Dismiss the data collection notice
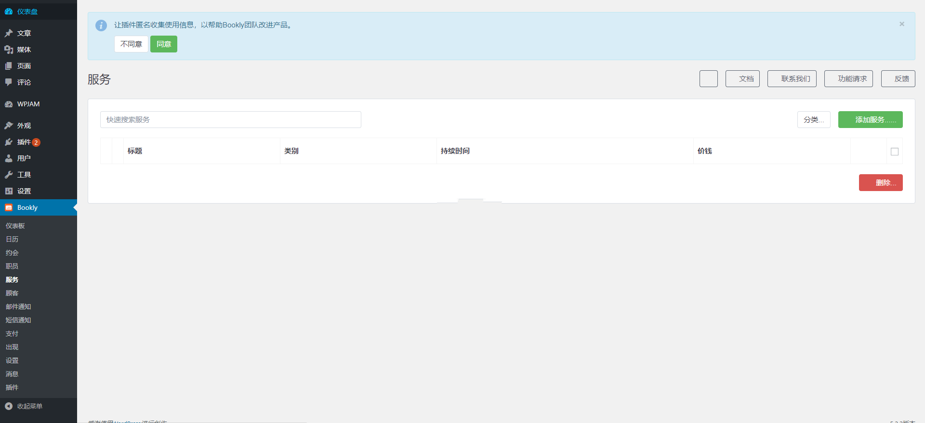The height and width of the screenshot is (423, 925). pos(901,24)
